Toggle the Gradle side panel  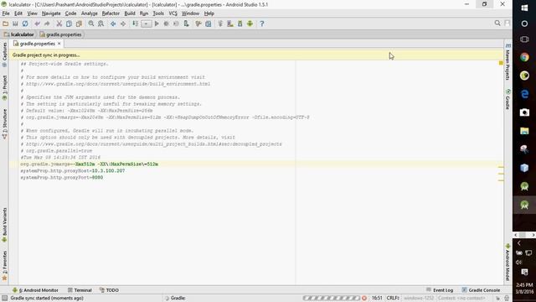[x=508, y=99]
